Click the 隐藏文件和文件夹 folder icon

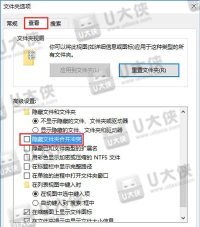[x=26, y=112]
